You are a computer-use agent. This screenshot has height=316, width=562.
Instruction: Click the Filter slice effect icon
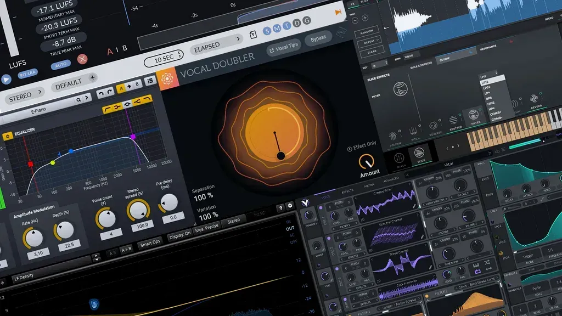point(474,114)
